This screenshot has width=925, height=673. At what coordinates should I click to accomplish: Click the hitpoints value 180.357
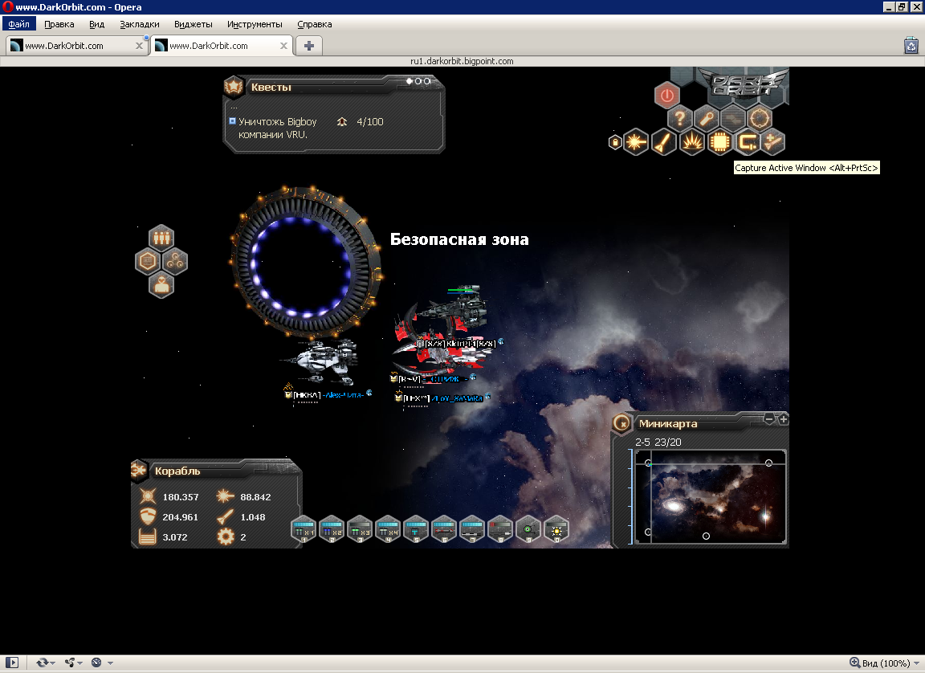pyautogui.click(x=181, y=497)
